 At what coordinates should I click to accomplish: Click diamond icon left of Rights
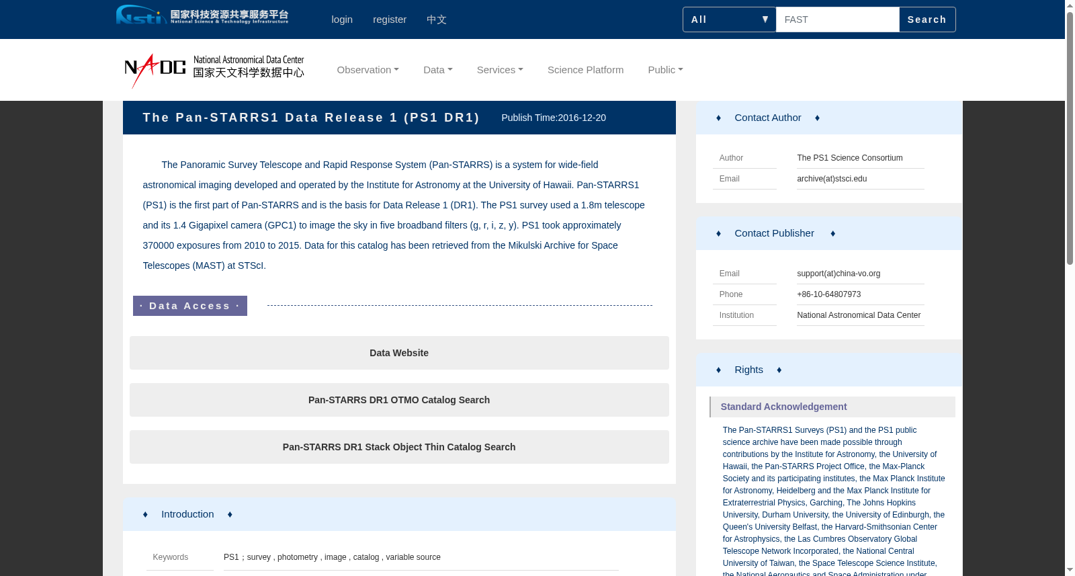point(718,370)
